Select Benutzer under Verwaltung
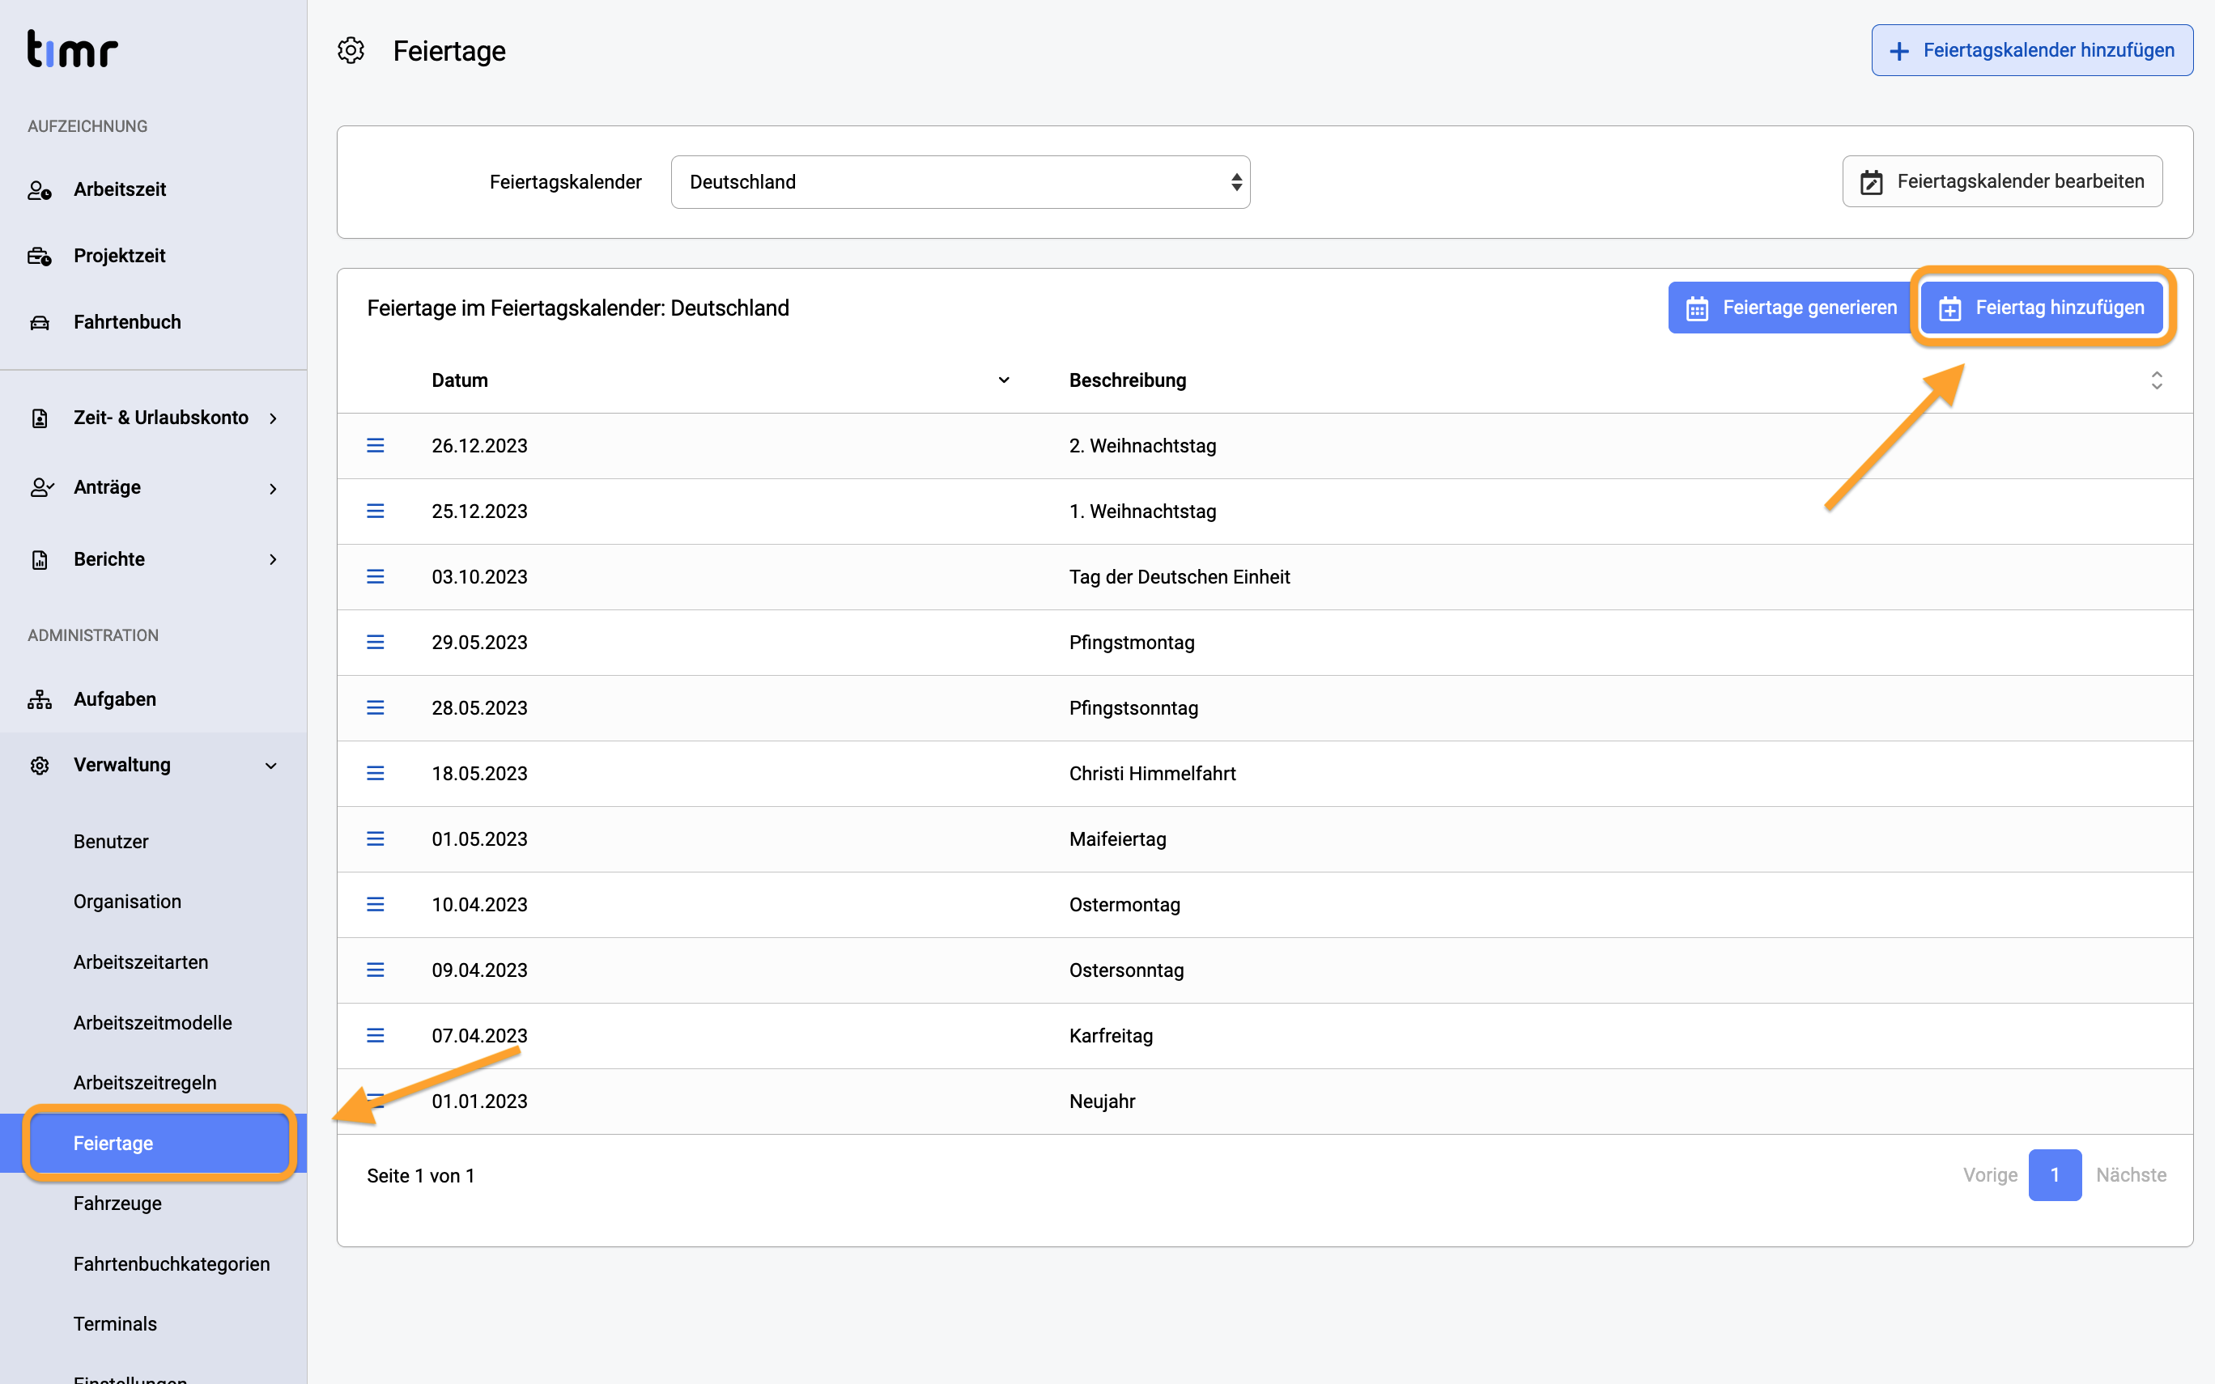The image size is (2215, 1384). pyautogui.click(x=111, y=841)
